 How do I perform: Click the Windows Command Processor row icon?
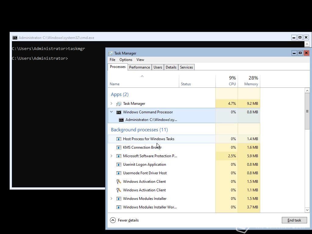pos(119,112)
